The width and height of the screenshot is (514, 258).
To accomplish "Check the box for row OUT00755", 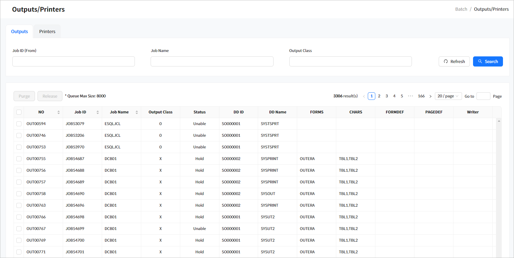I will (19, 159).
